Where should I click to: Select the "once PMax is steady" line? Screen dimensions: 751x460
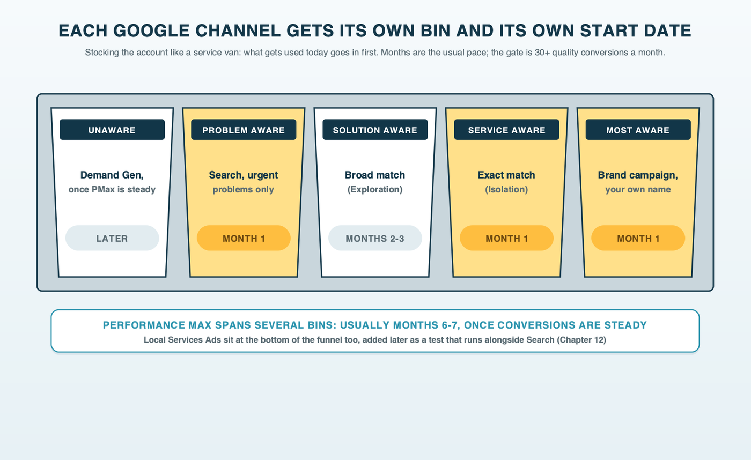[x=112, y=190]
